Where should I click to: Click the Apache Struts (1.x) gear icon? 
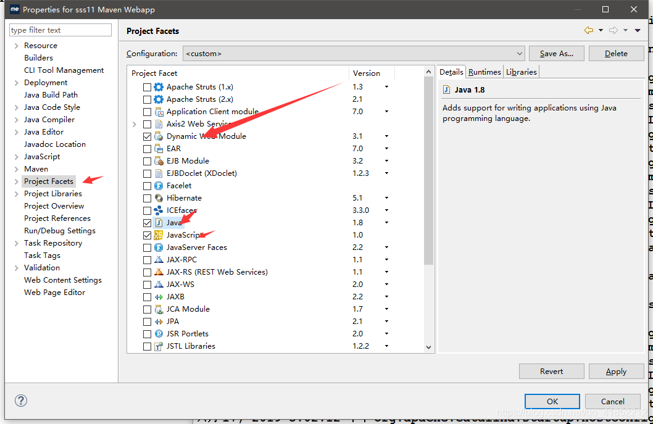159,87
